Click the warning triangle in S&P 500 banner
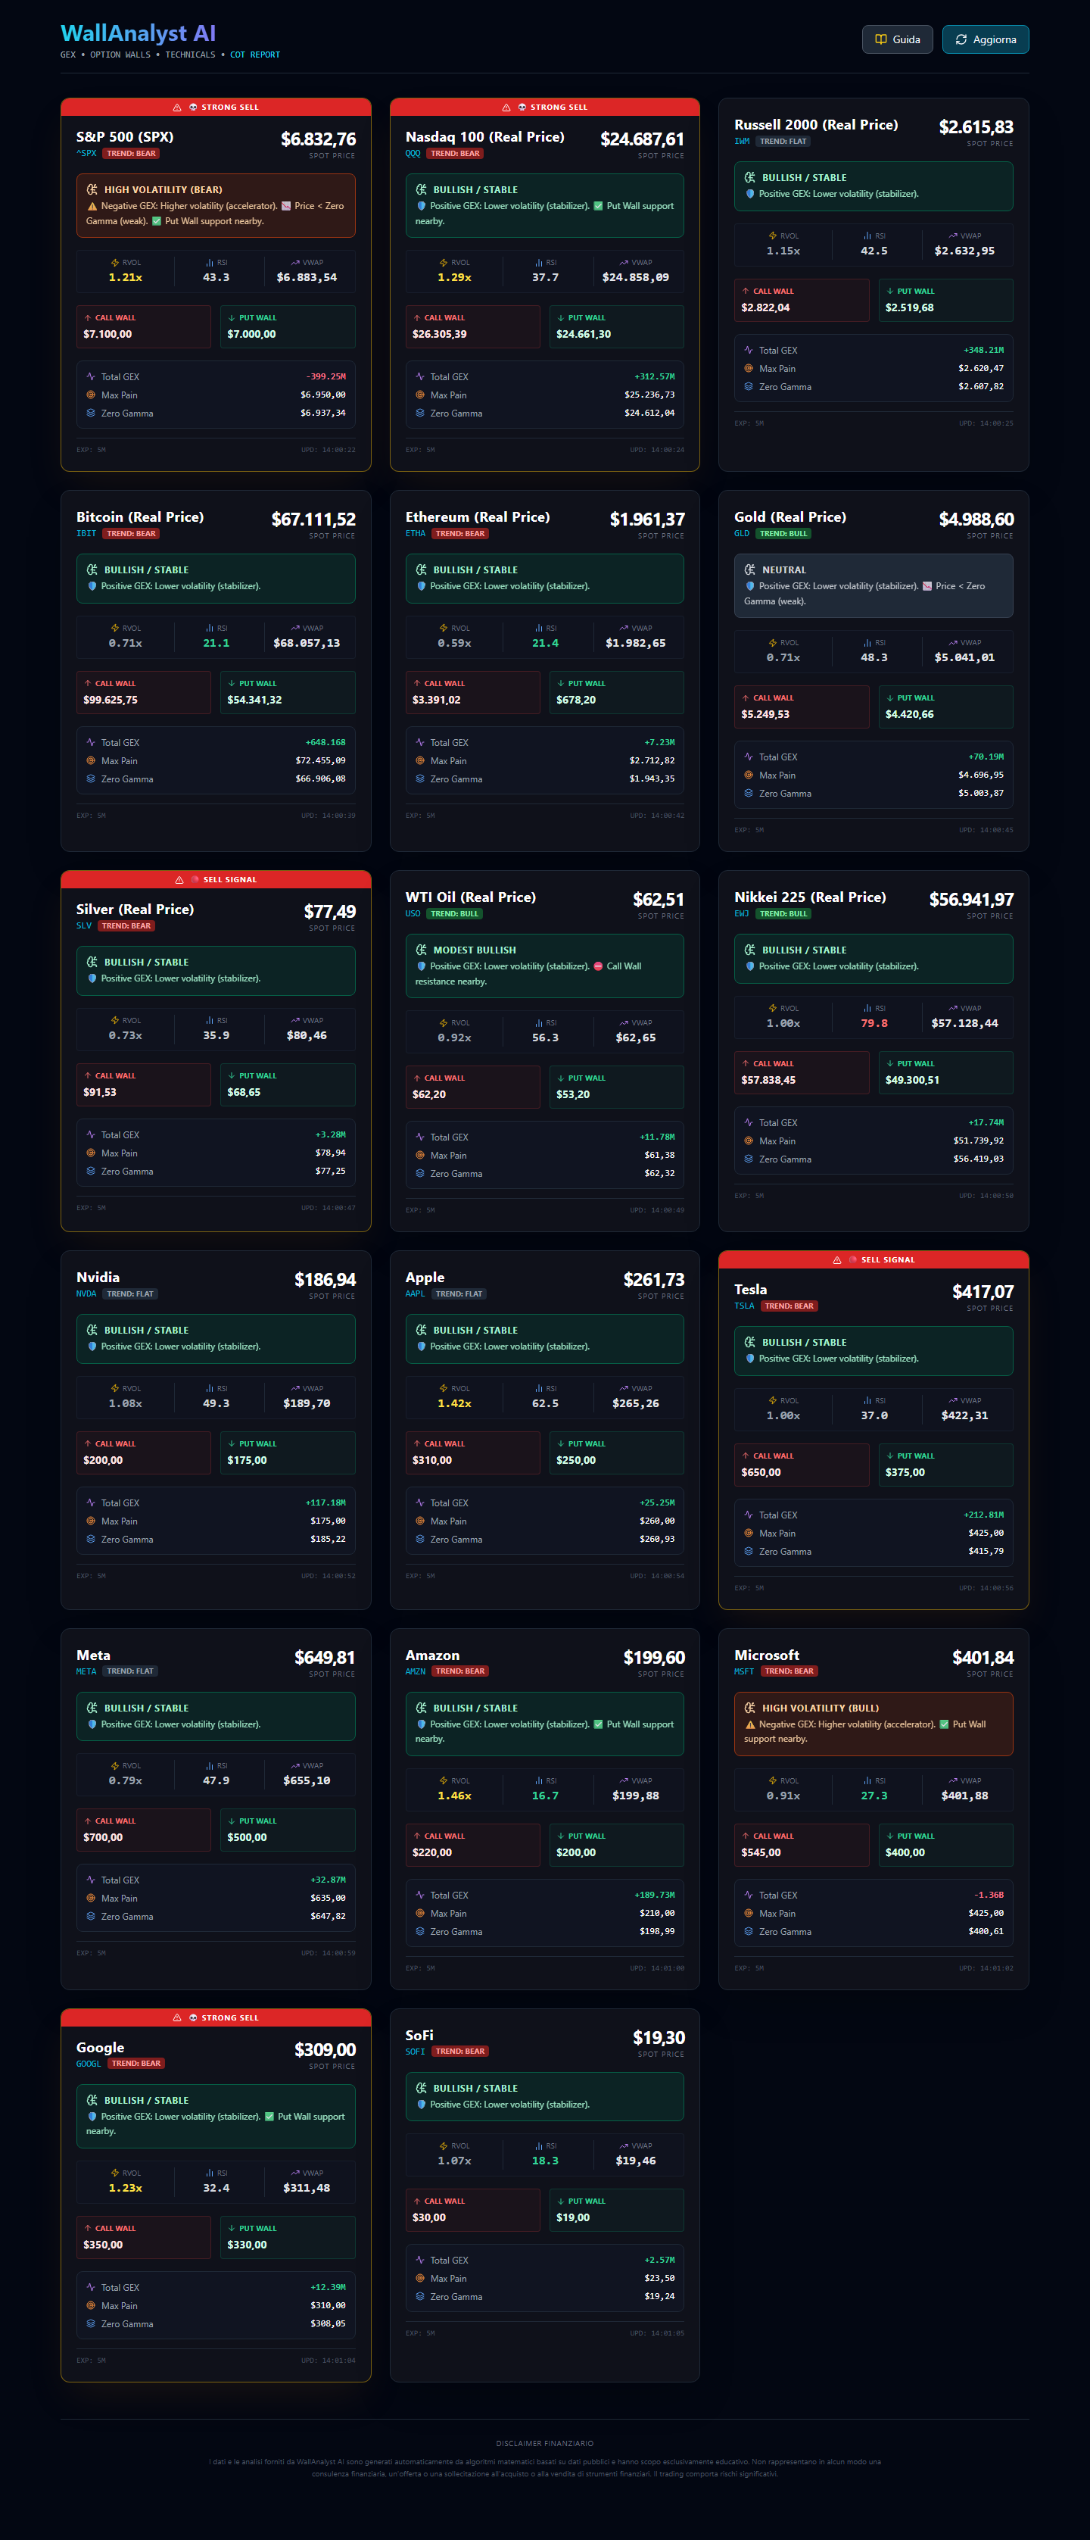The width and height of the screenshot is (1090, 2540). (x=177, y=108)
